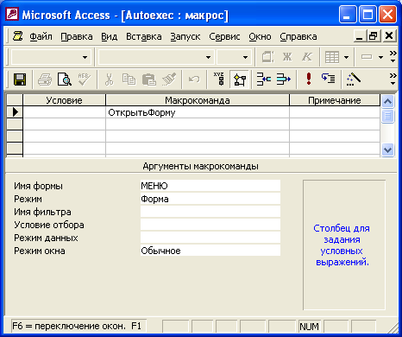
Task: Click the Delete Rows icon
Action: click(284, 79)
